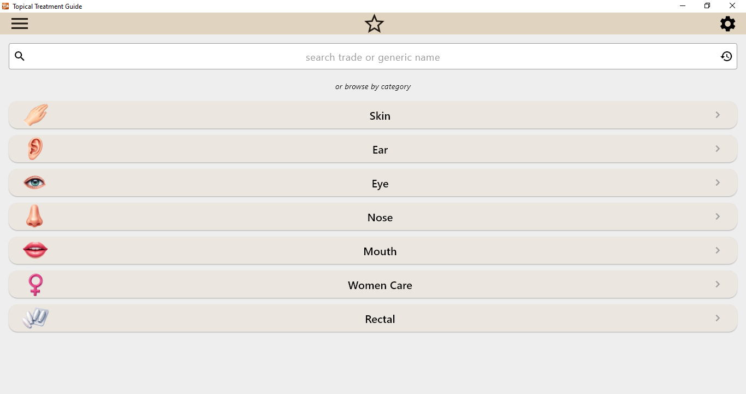Open favorites with the star icon
Image resolution: width=746 pixels, height=394 pixels.
click(374, 23)
